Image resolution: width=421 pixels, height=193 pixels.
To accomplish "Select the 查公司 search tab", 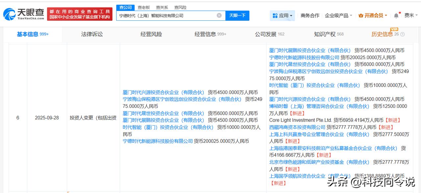I will 125,7.
